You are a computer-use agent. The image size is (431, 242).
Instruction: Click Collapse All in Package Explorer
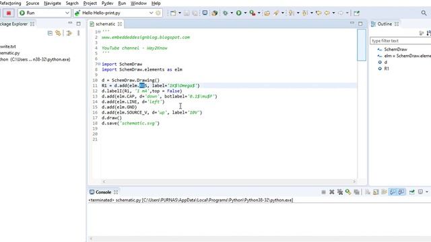click(50, 33)
